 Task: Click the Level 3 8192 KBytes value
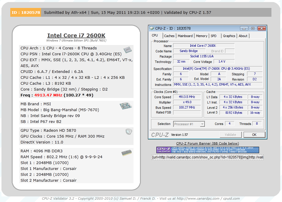click(x=233, y=113)
